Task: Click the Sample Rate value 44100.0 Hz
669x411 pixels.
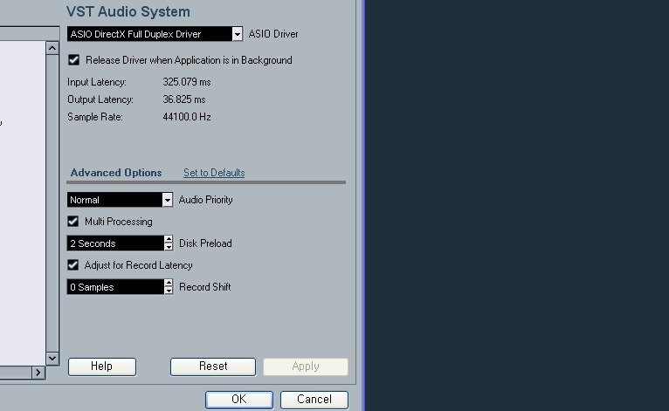Action: click(187, 117)
